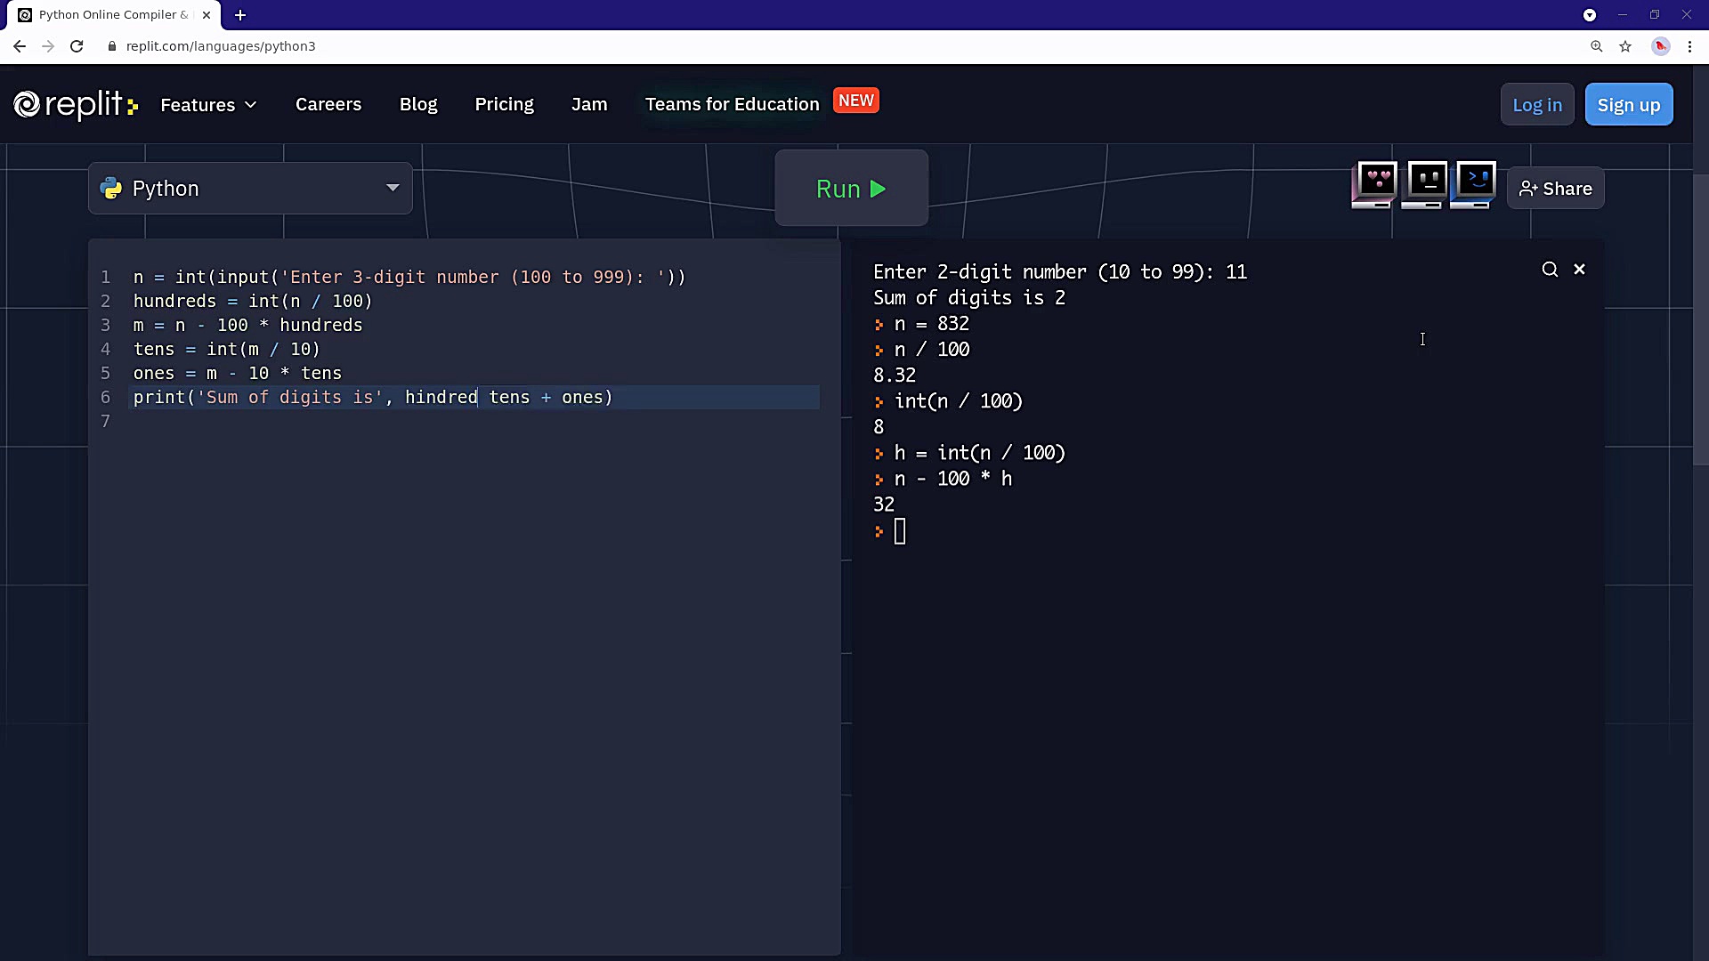
Task: Click code line 1 with input prompt
Action: (x=409, y=277)
